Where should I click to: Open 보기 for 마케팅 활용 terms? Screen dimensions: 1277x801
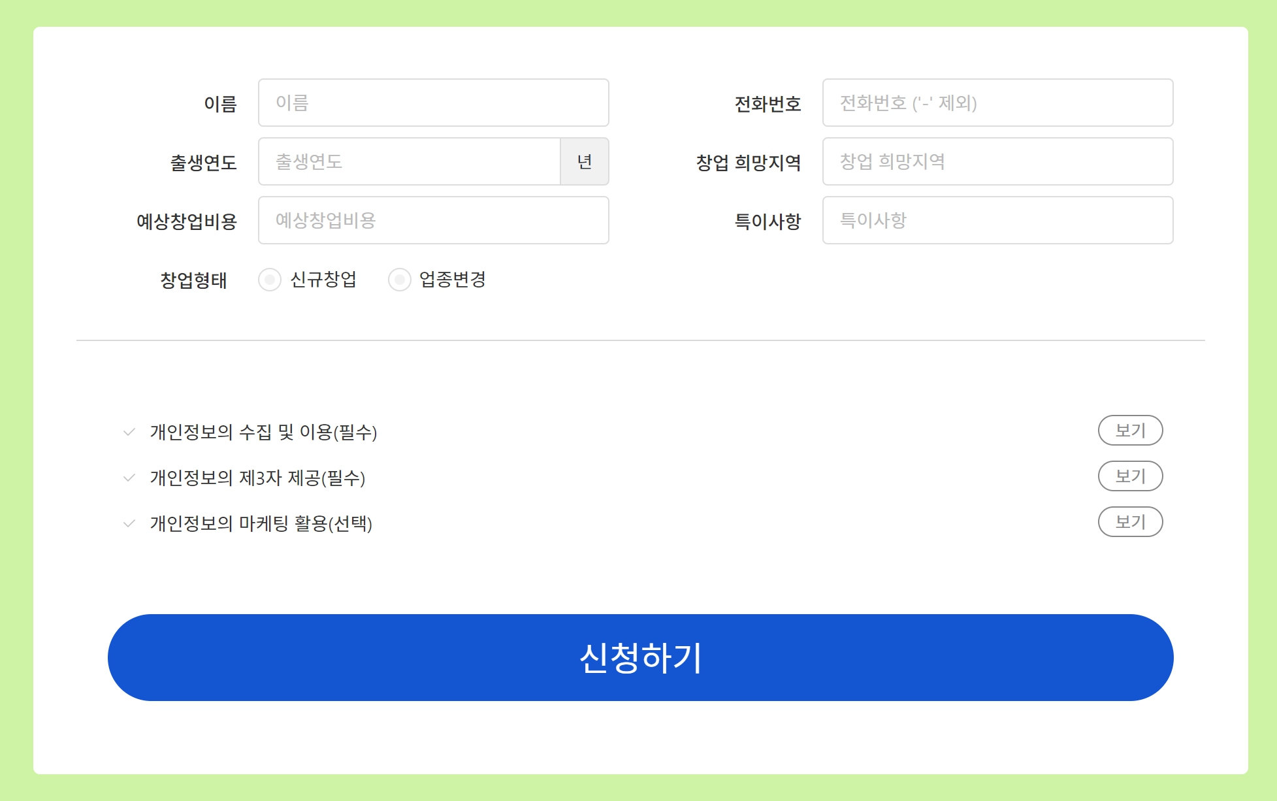[x=1130, y=522]
